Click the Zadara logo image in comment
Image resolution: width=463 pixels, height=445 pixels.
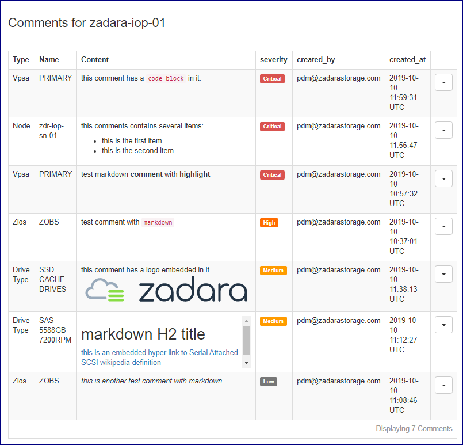[x=167, y=291]
